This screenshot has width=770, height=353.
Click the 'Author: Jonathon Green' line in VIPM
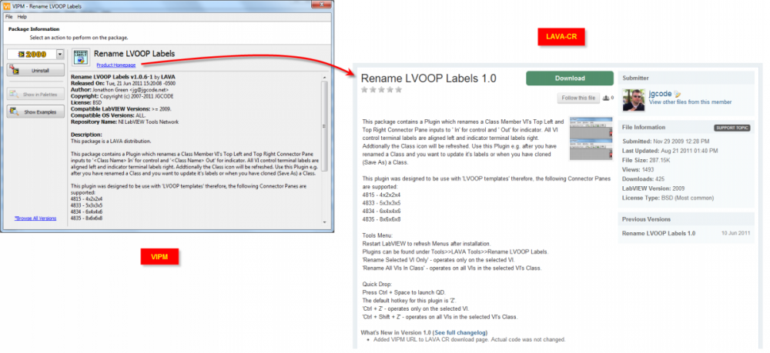point(120,90)
